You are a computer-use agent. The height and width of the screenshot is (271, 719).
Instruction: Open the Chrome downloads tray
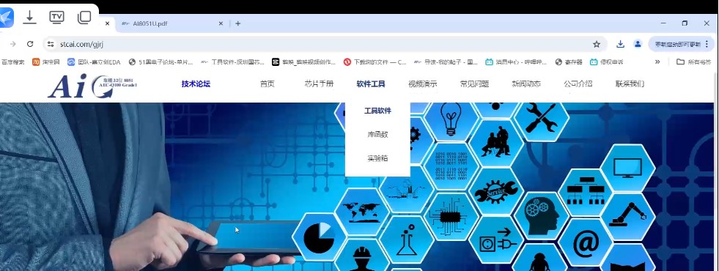coord(620,44)
